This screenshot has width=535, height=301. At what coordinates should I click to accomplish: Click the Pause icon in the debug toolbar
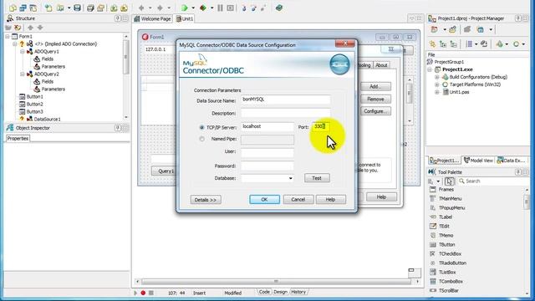[221, 8]
